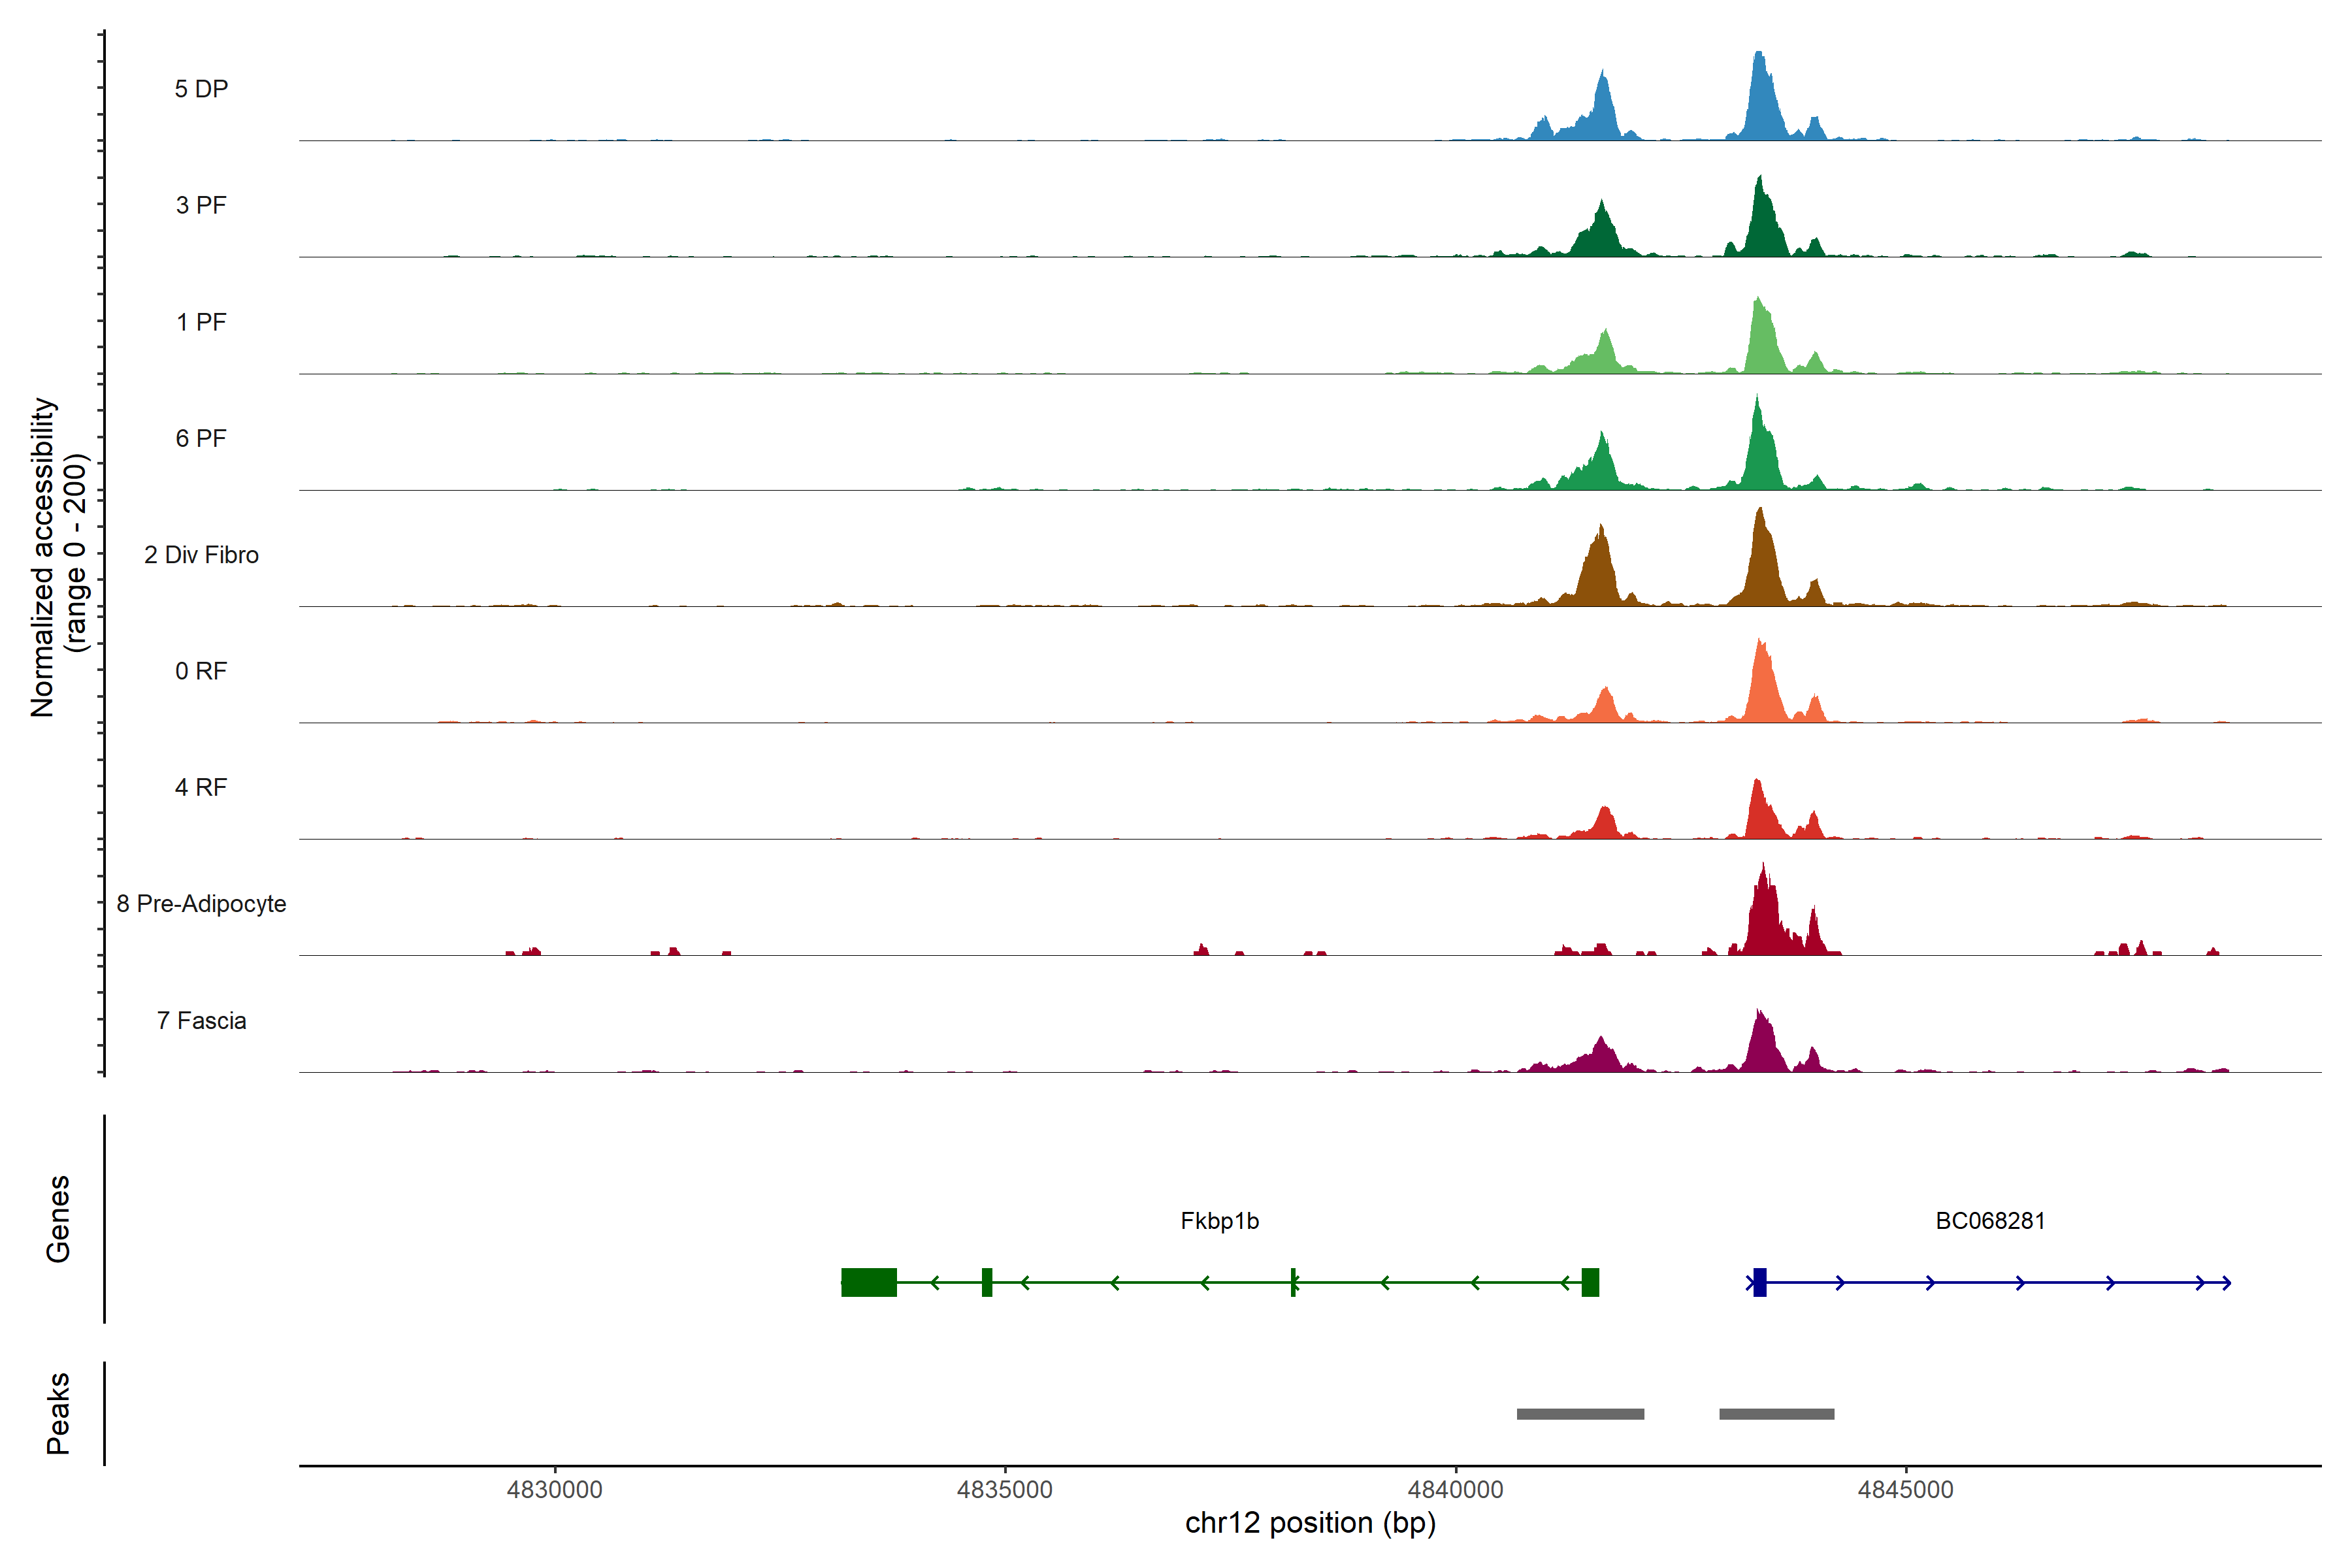Select the large green Fkbp1b terminal exon

[869, 1282]
